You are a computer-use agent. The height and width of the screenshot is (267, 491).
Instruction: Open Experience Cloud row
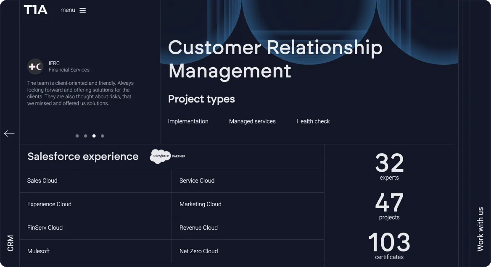pyautogui.click(x=95, y=204)
